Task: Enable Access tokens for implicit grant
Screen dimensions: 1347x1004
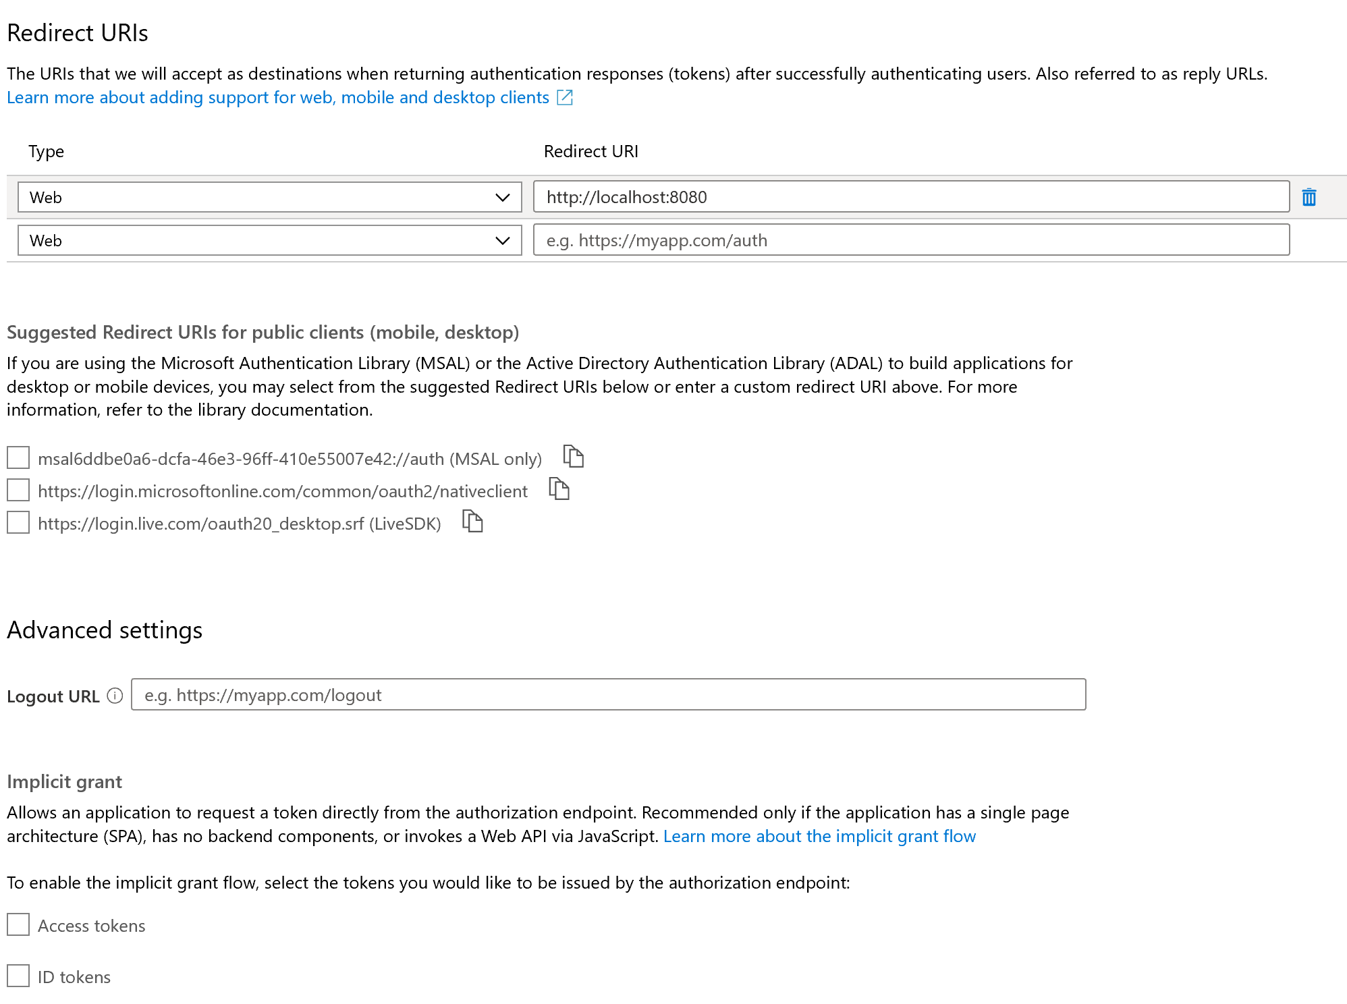Action: point(18,925)
